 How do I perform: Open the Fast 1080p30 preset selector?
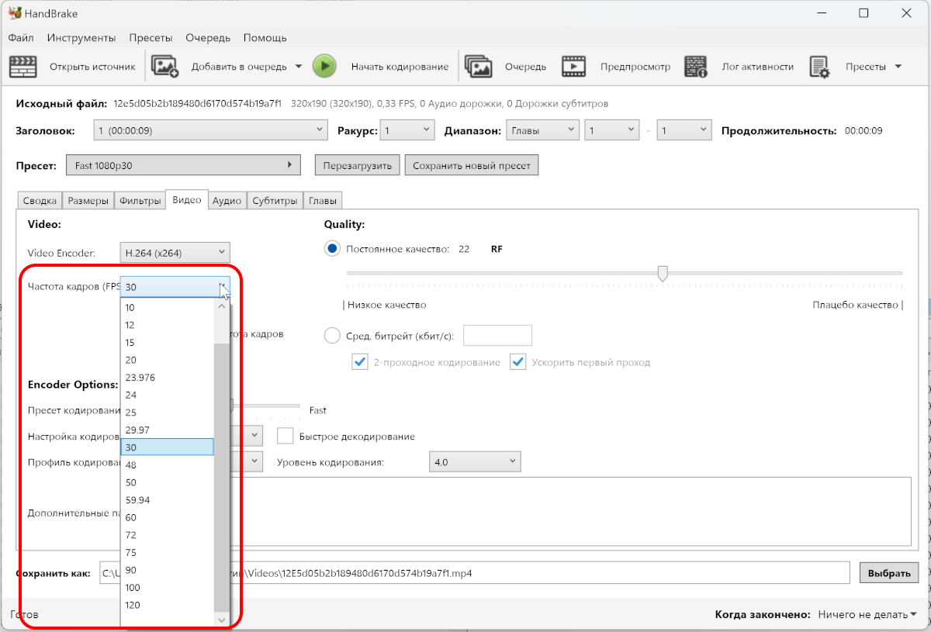pos(184,165)
